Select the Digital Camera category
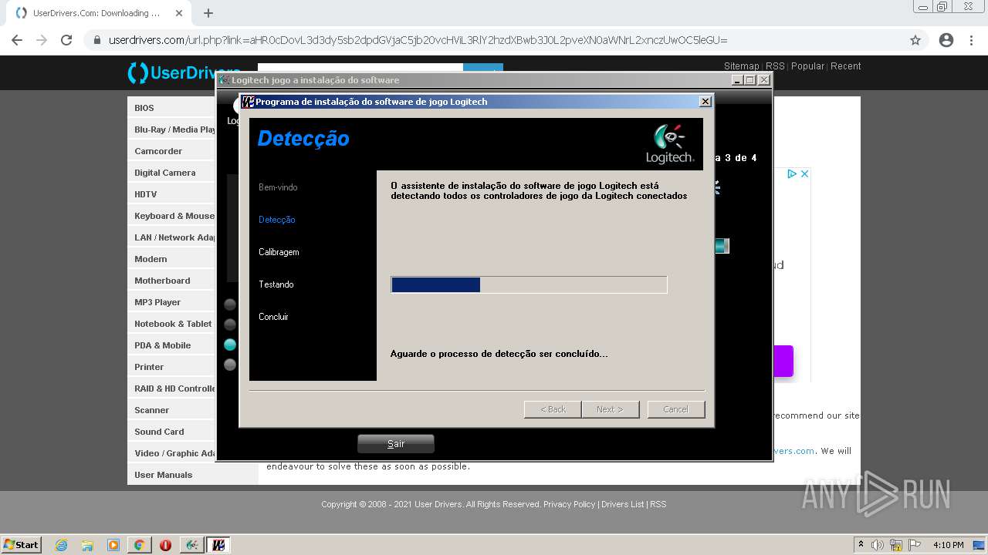988x555 pixels. (165, 173)
